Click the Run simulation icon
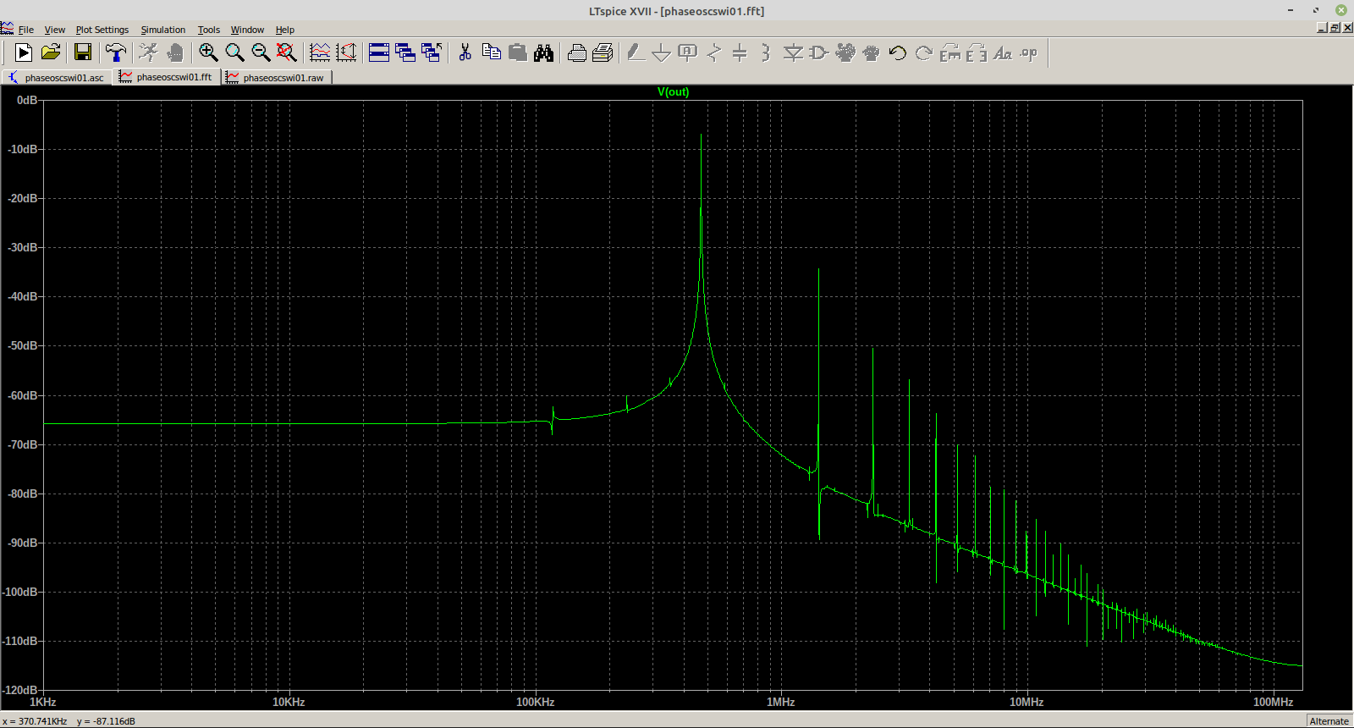 24,52
